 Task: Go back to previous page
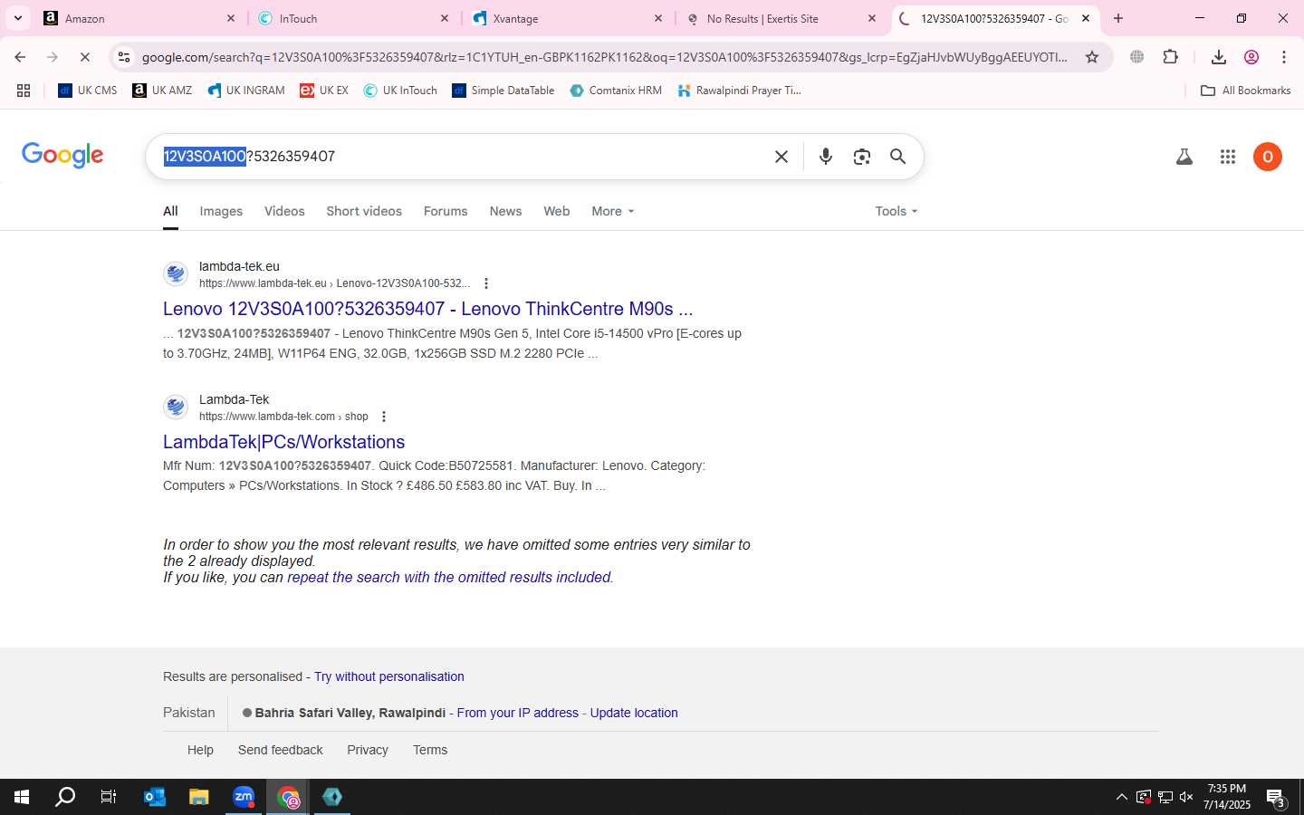click(20, 57)
